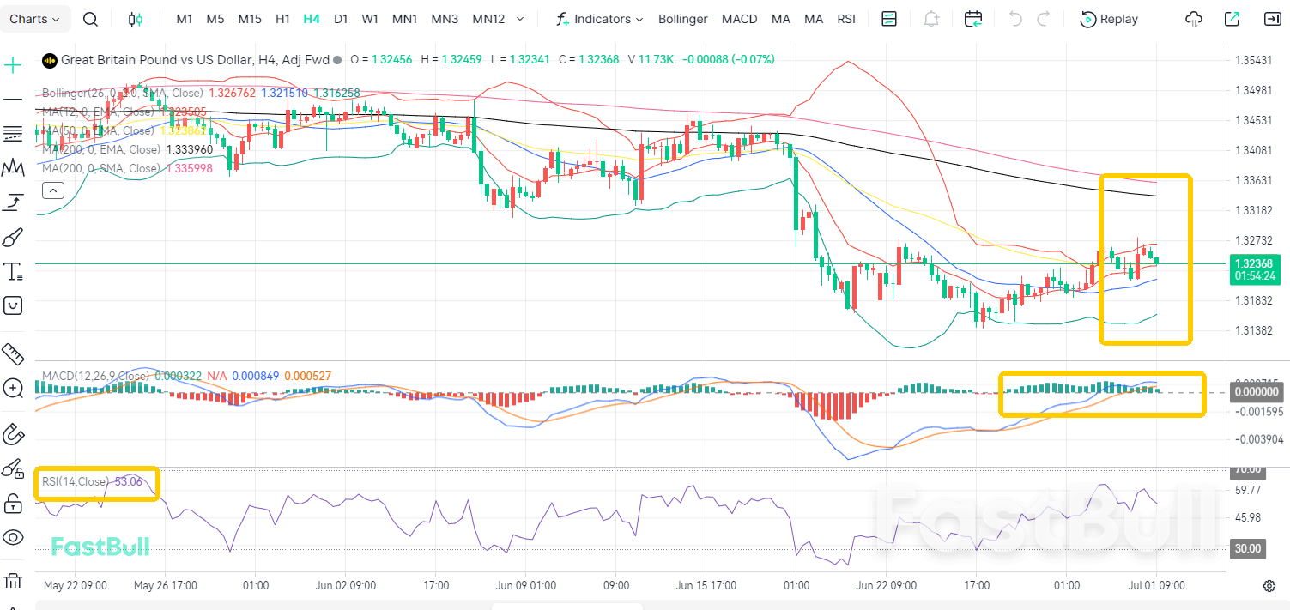Add the RSI quick indicator
Viewport: 1290px width, 610px height.
tap(847, 19)
